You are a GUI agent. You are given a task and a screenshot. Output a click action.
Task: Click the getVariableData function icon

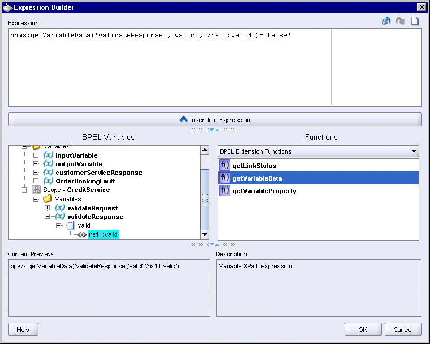[225, 178]
